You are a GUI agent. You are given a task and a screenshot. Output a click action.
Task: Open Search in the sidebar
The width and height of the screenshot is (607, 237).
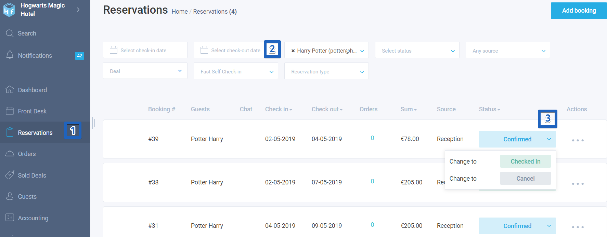[27, 33]
